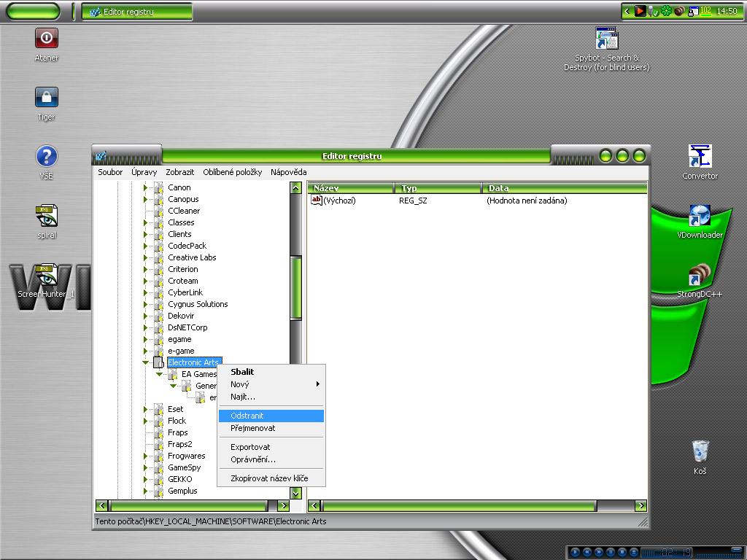This screenshot has height=560, width=747.
Task: Select the spiral image file icon
Action: pyautogui.click(x=47, y=216)
